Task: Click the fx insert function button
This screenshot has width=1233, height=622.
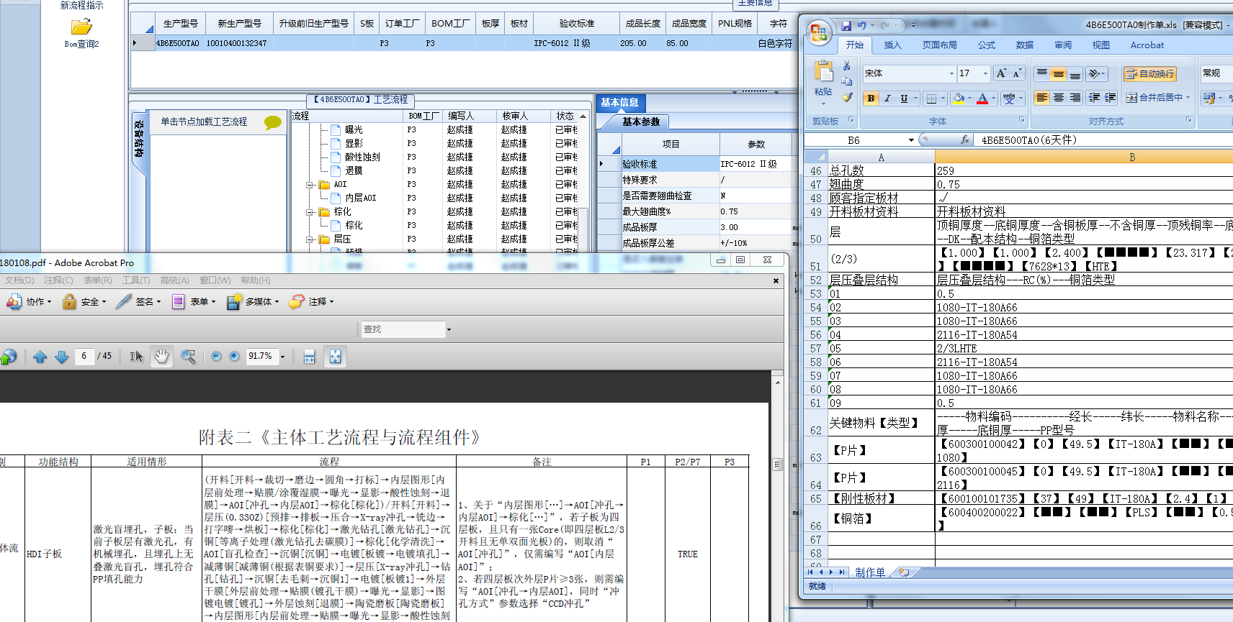Action: pos(965,140)
